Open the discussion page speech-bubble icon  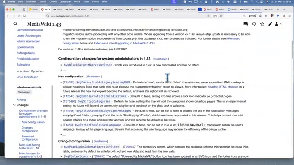246,24
